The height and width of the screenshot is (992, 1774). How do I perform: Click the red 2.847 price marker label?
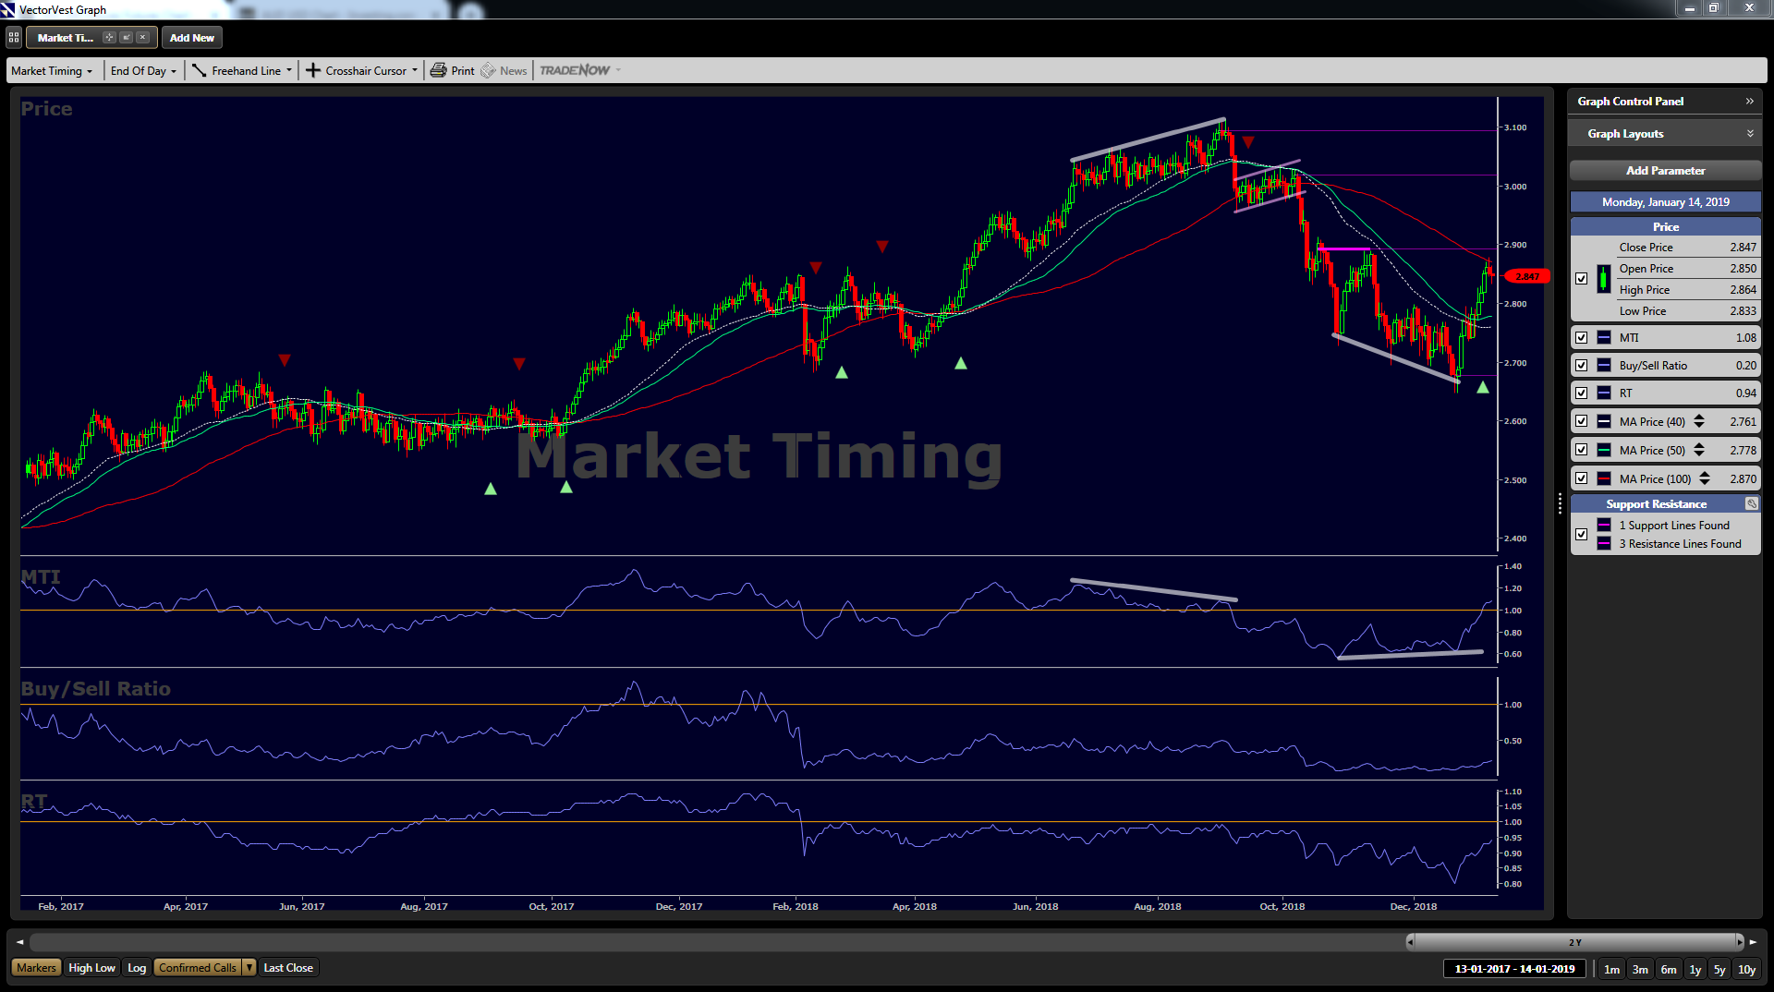1527,276
